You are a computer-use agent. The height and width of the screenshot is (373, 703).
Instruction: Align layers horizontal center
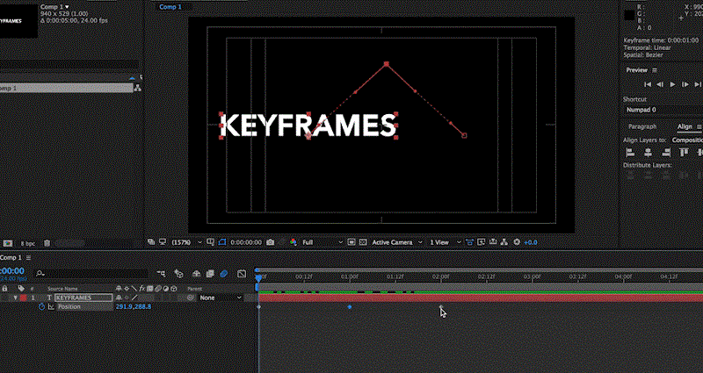[648, 153]
